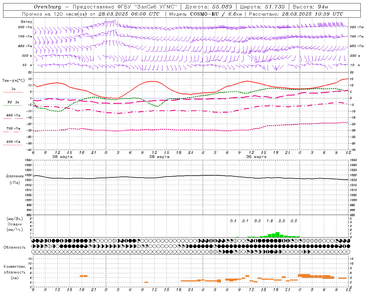Select the 'Широта: 51.735' latitude value
The height and width of the screenshot is (292, 365).
(262, 7)
